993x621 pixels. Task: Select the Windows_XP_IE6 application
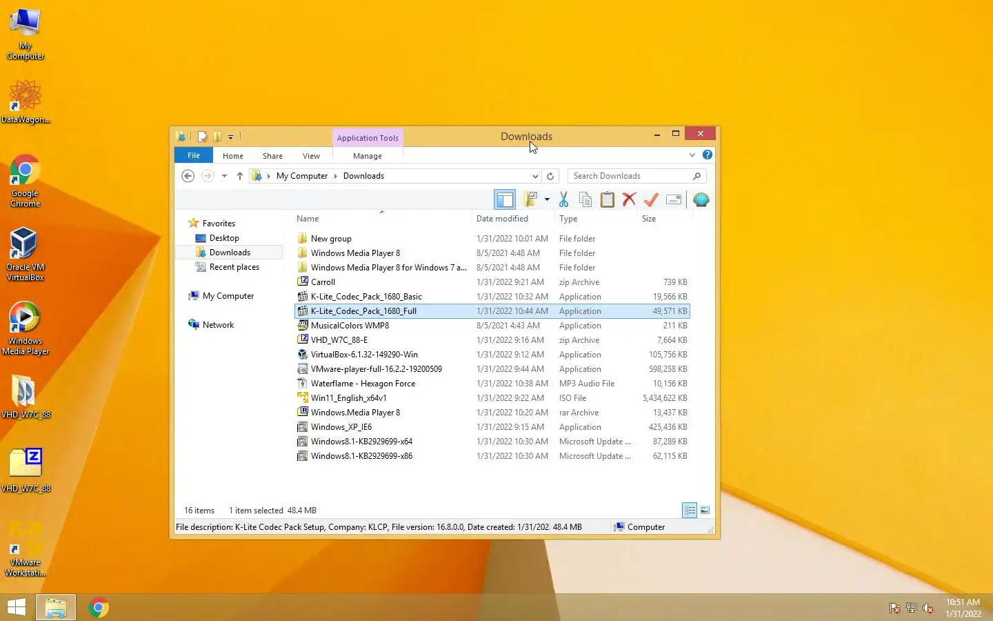pos(341,427)
